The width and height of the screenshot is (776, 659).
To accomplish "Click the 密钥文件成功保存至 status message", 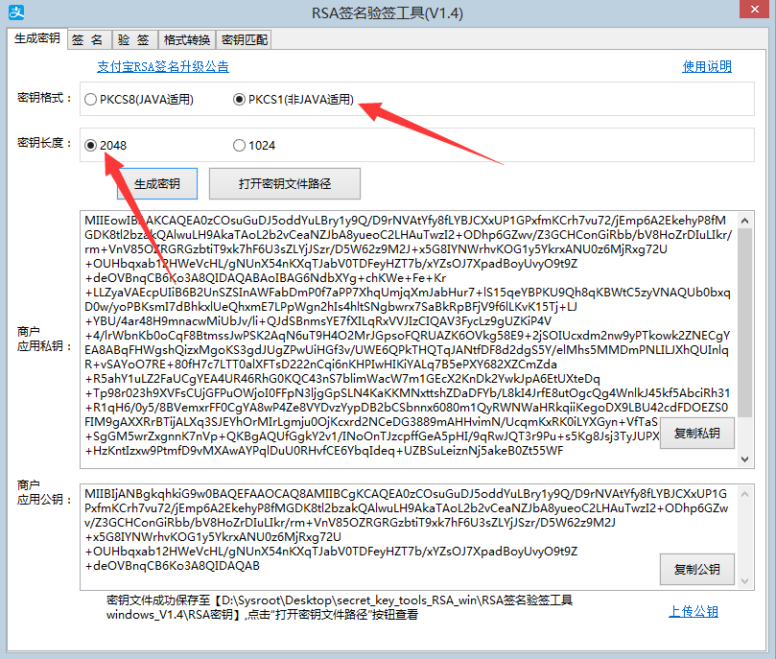I will pos(340,607).
